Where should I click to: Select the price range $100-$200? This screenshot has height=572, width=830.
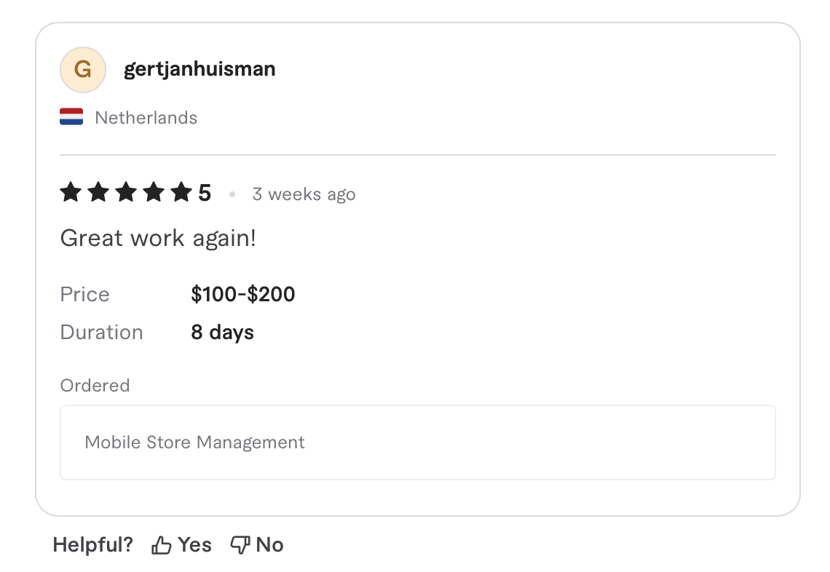click(242, 295)
